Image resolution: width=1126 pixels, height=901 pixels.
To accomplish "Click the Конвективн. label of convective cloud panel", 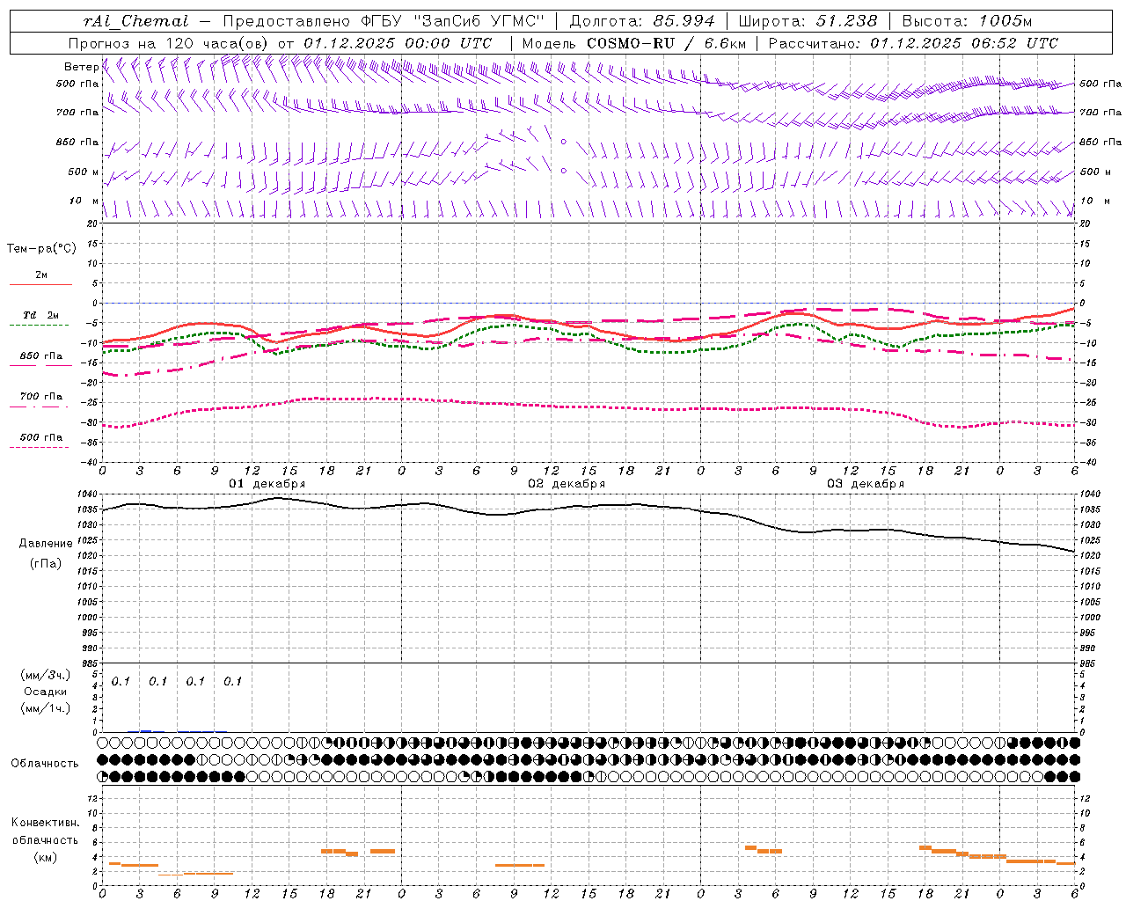I will [45, 824].
